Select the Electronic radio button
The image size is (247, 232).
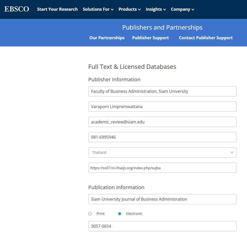coord(120,214)
